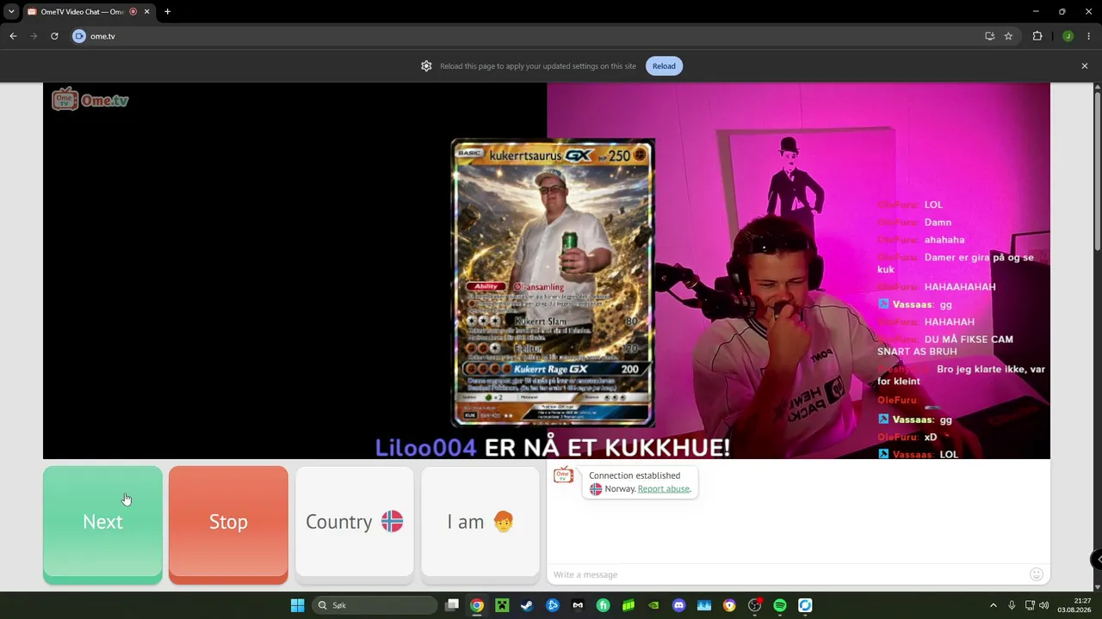Image resolution: width=1102 pixels, height=619 pixels.
Task: Open the site settings gear icon
Action: point(426,66)
